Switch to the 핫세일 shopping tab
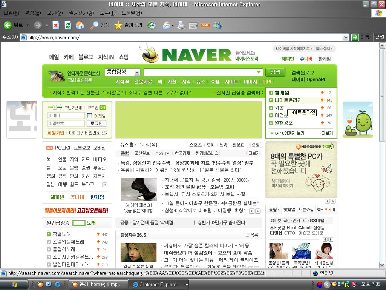Image resolution: width=386 pixels, height=290 pixels. tap(289, 209)
